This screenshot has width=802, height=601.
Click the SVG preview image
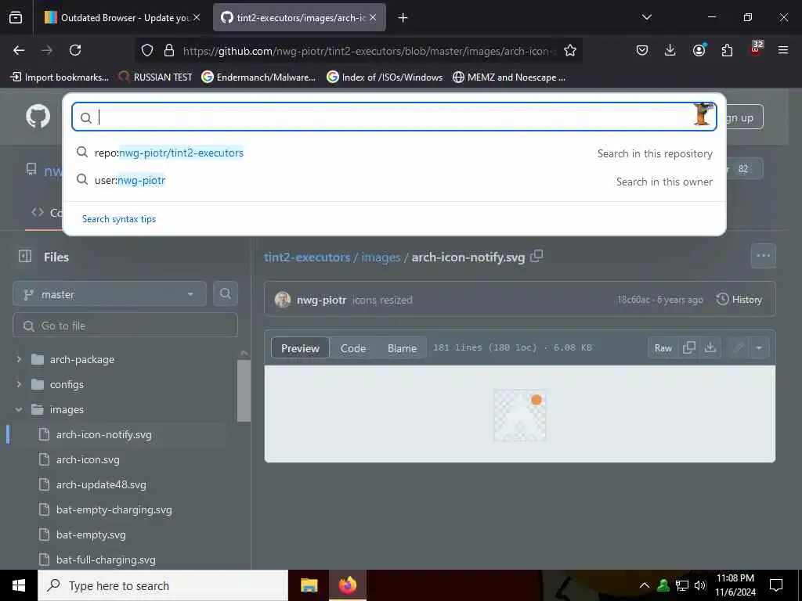[520, 415]
